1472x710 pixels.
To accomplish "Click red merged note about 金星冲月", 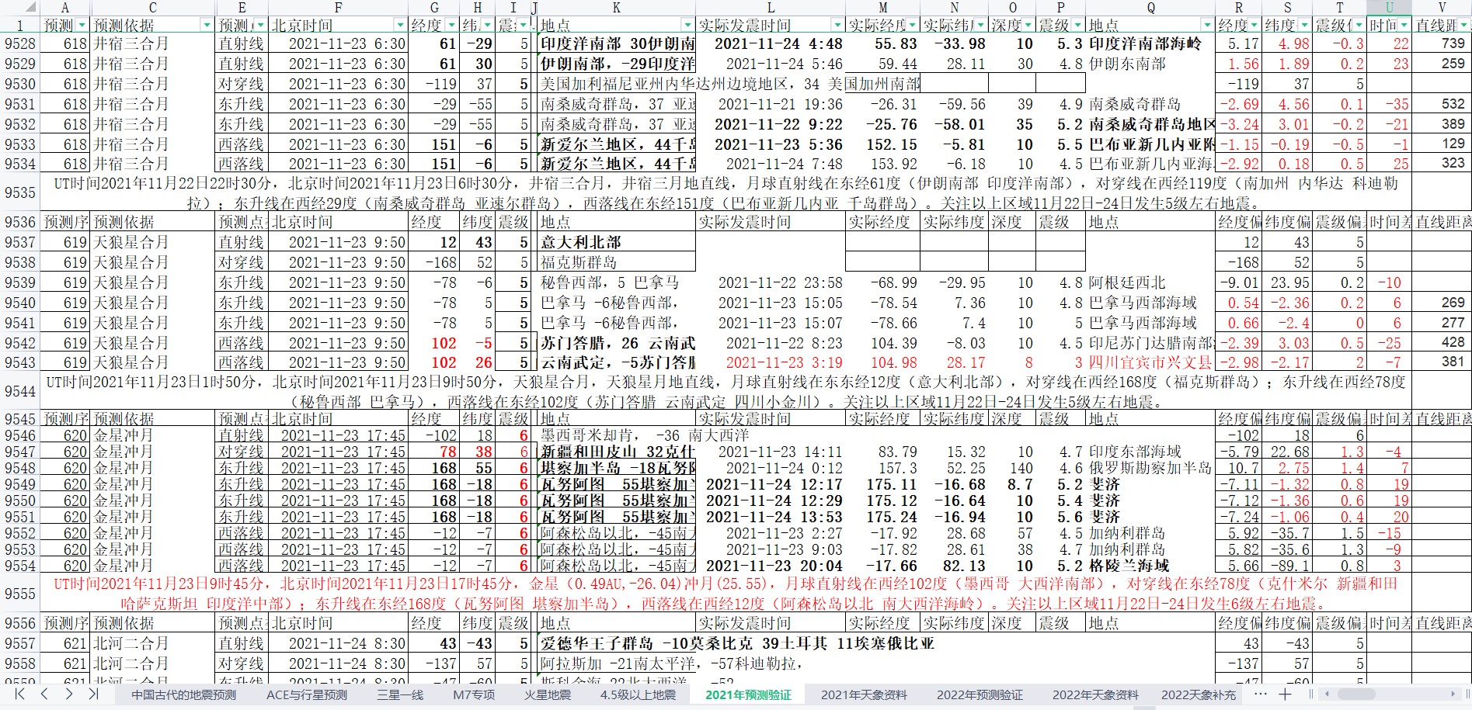I will pyautogui.click(x=725, y=594).
